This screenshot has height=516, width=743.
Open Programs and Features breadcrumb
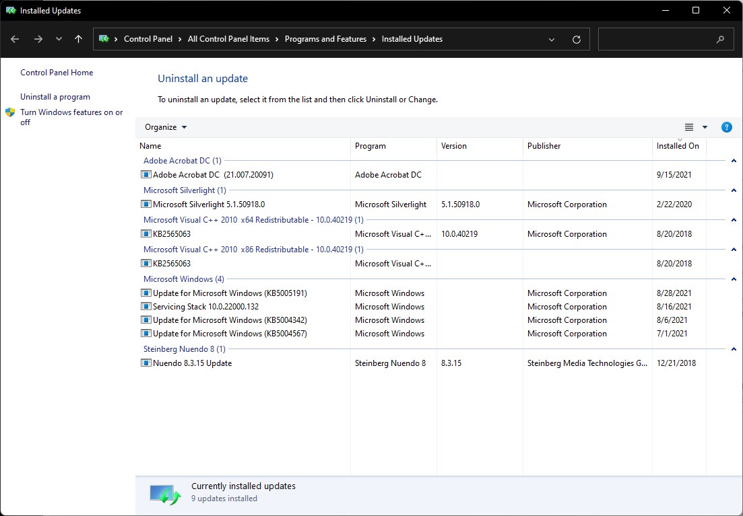[x=325, y=39]
